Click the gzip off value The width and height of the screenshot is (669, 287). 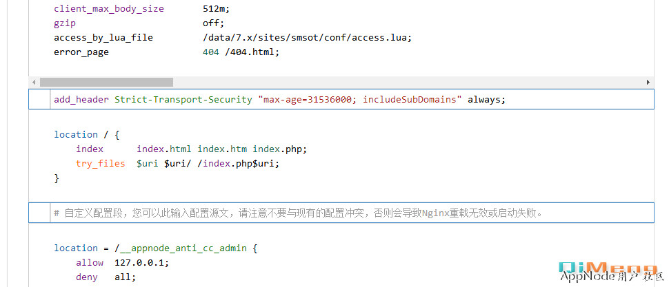(x=213, y=23)
